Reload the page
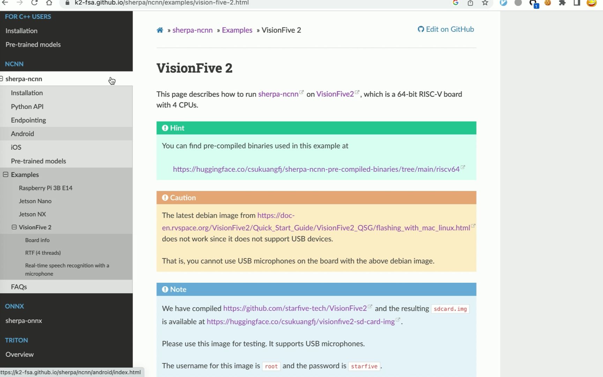The height and width of the screenshot is (377, 603). click(34, 3)
